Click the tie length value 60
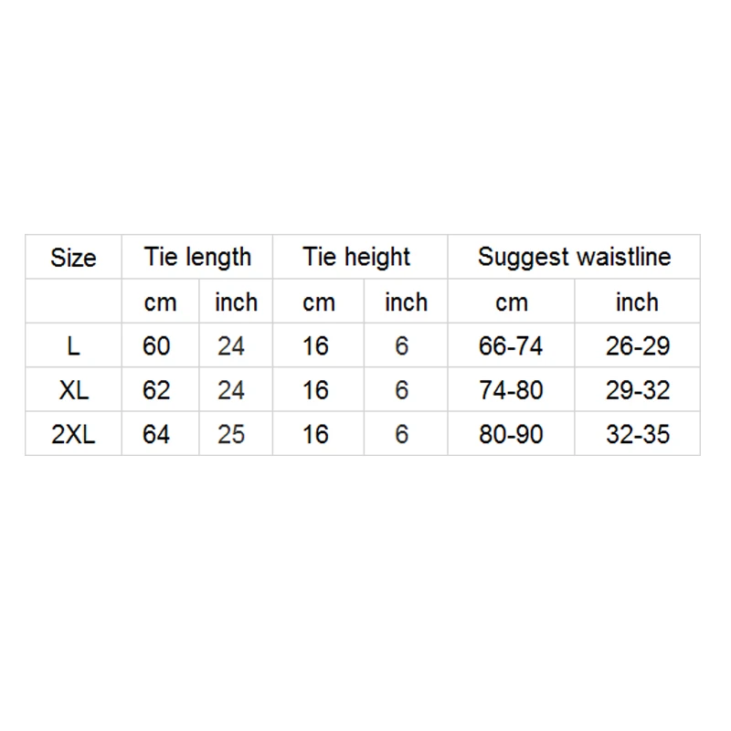Screen dimensions: 731x731 tap(156, 346)
